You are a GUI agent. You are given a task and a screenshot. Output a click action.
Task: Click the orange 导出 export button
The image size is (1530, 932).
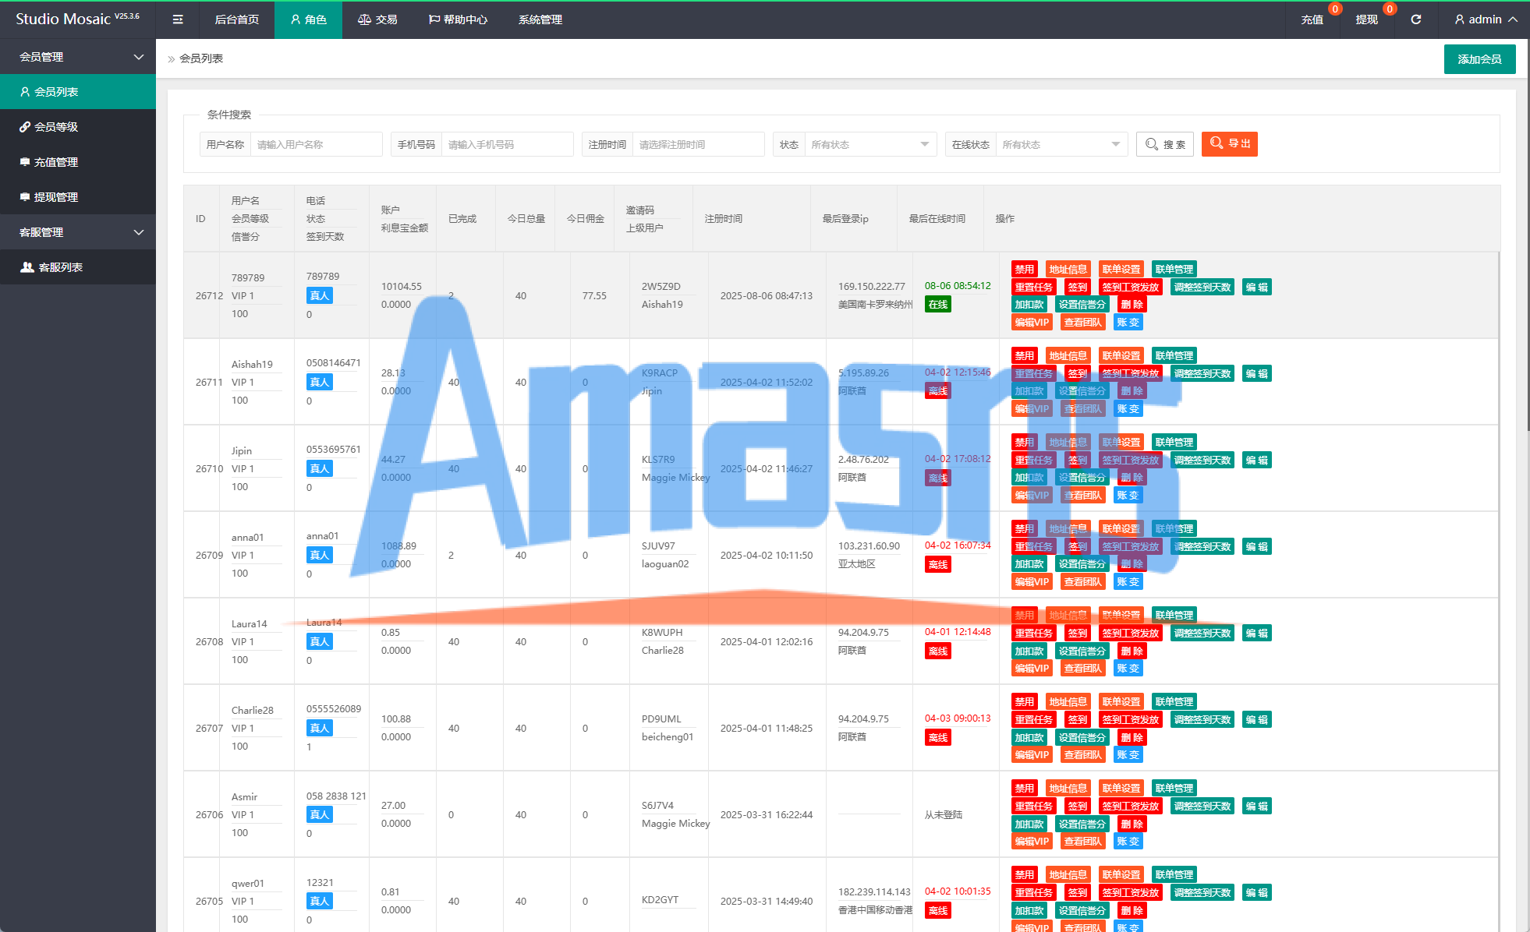click(1229, 144)
